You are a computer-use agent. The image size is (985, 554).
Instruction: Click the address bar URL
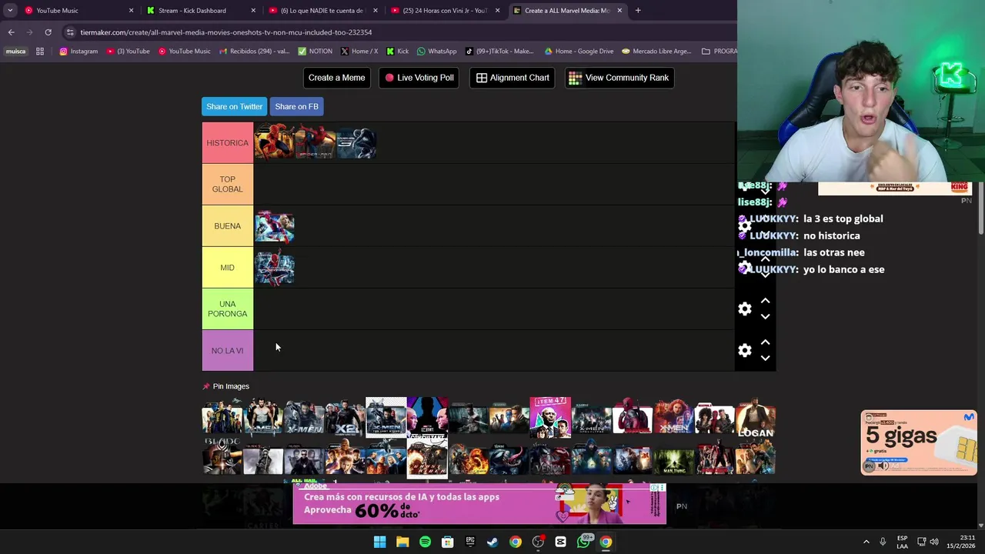coord(226,32)
